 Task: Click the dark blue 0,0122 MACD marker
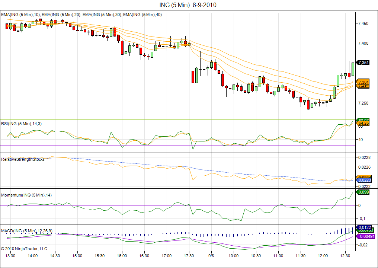tap(364, 227)
